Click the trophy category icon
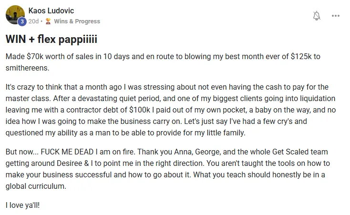Image resolution: width=350 pixels, height=215 pixels. click(48, 21)
